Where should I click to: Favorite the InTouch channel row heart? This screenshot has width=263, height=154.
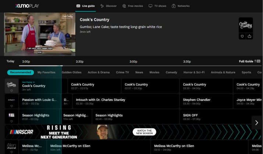11,106
